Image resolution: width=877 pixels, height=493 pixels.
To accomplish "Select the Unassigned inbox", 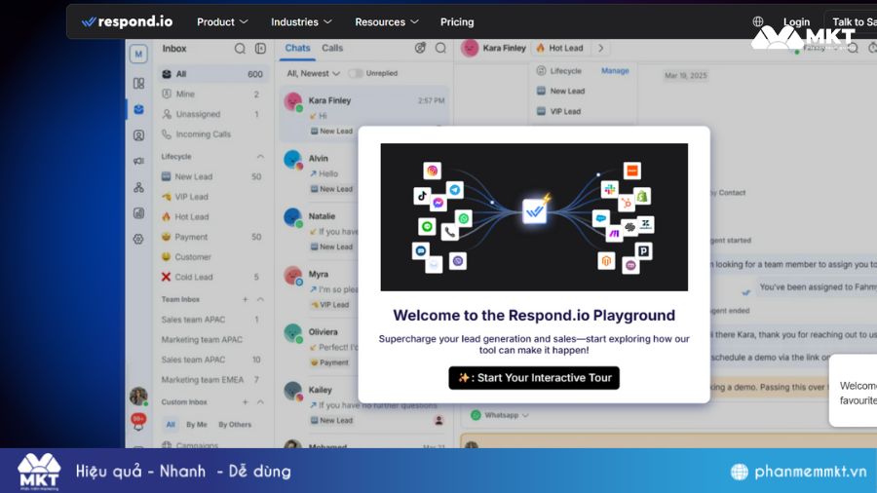I will [x=212, y=114].
